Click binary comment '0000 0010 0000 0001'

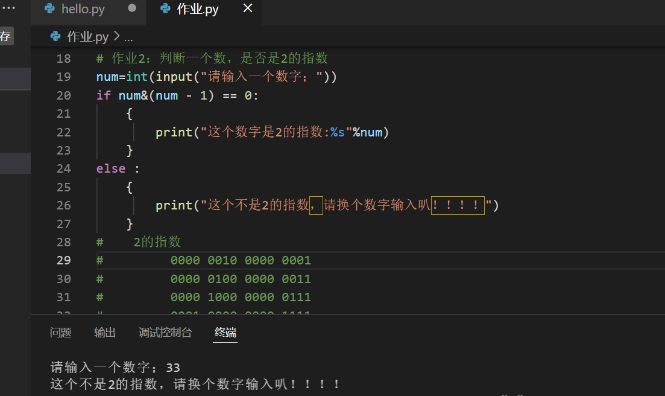click(241, 260)
